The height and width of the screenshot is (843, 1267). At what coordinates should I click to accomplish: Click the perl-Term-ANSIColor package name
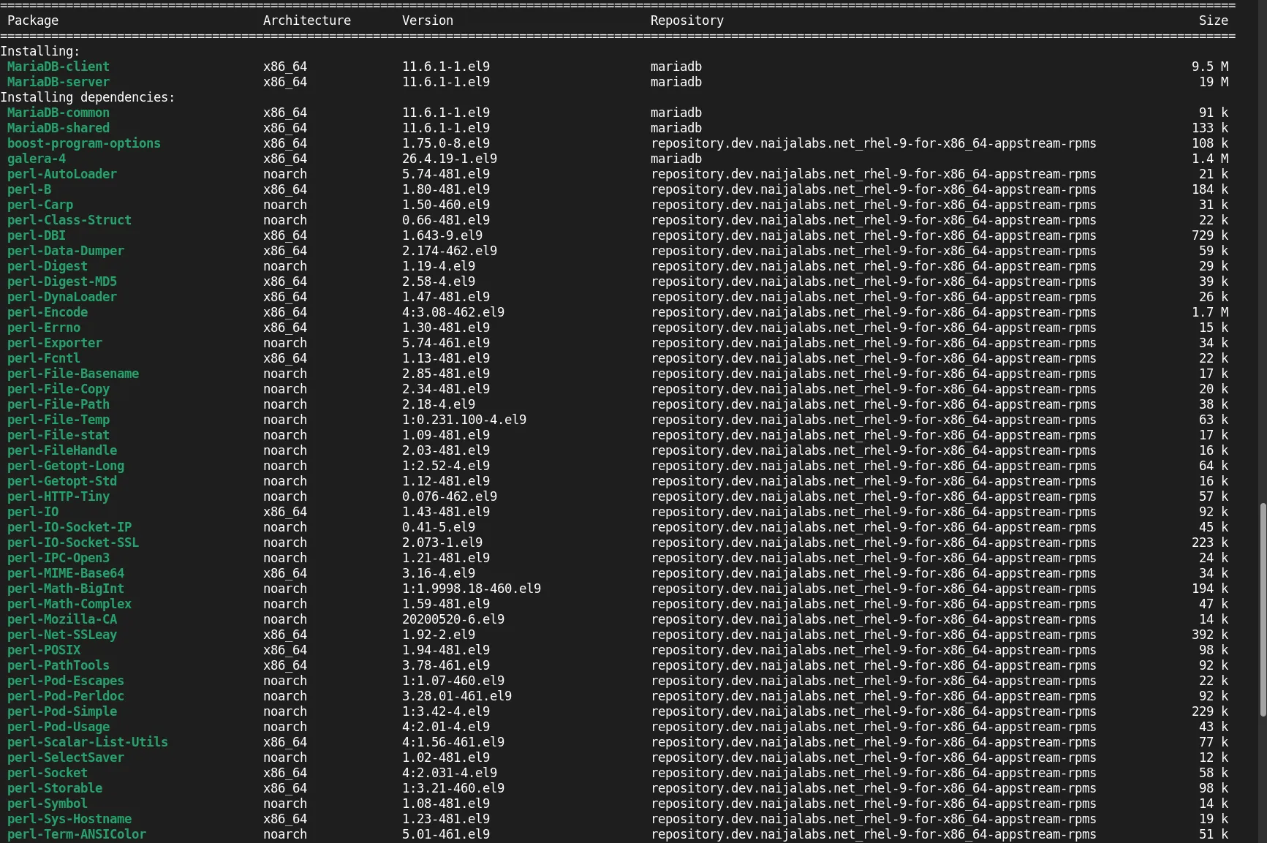(x=77, y=834)
